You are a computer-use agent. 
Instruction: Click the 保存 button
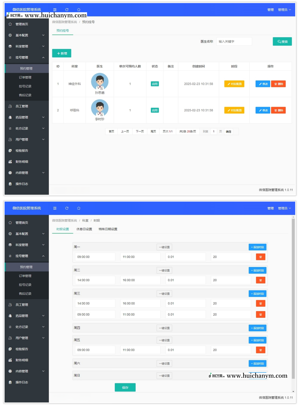[x=125, y=387]
